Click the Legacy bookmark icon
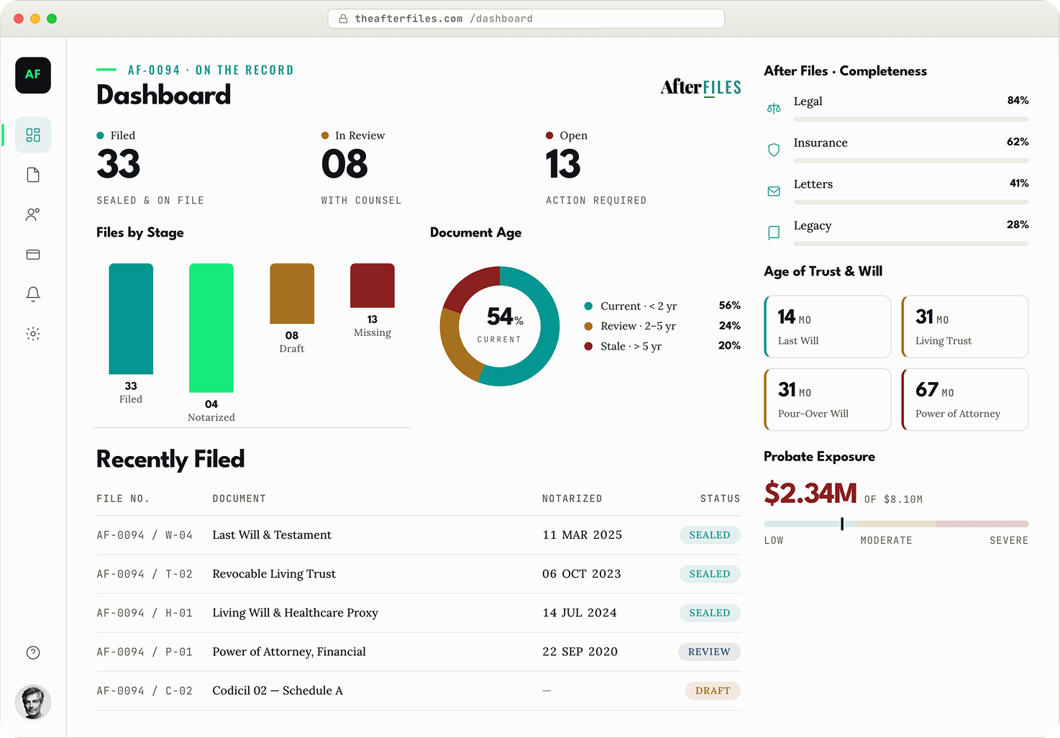 pyautogui.click(x=774, y=232)
